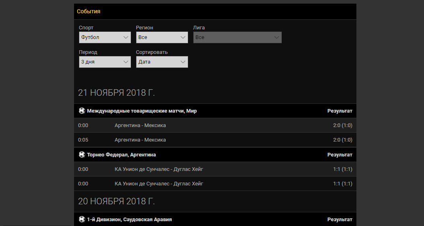Open the 0:00 Аргентина - Мексика match
424x226 pixels.
(x=215, y=125)
